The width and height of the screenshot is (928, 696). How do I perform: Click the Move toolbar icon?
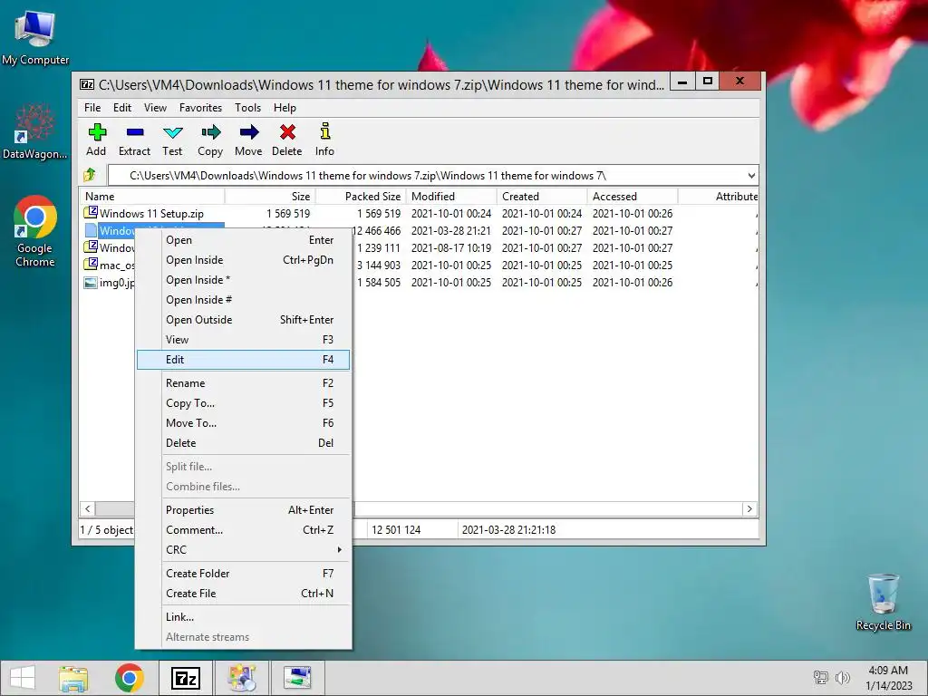pos(249,132)
